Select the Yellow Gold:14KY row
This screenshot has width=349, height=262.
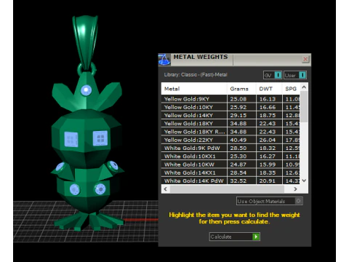click(x=230, y=115)
